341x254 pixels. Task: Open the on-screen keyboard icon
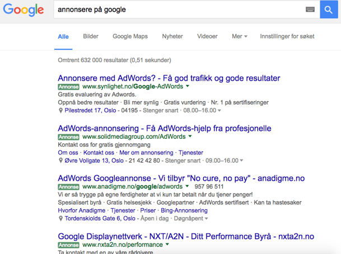(x=310, y=10)
